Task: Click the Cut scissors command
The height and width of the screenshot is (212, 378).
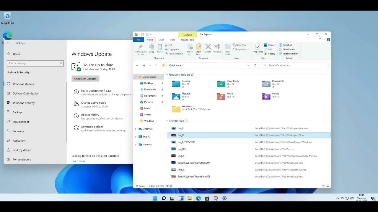Action: point(169,45)
